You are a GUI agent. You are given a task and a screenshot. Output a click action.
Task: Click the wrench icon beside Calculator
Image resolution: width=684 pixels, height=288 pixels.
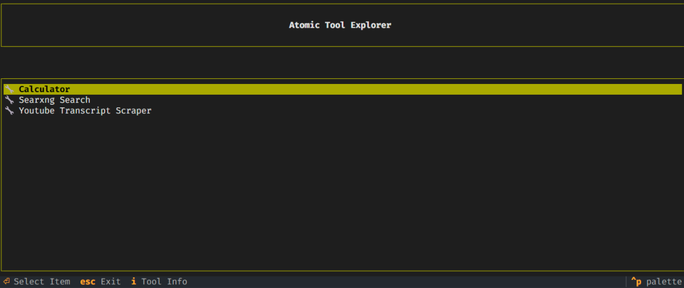9,89
